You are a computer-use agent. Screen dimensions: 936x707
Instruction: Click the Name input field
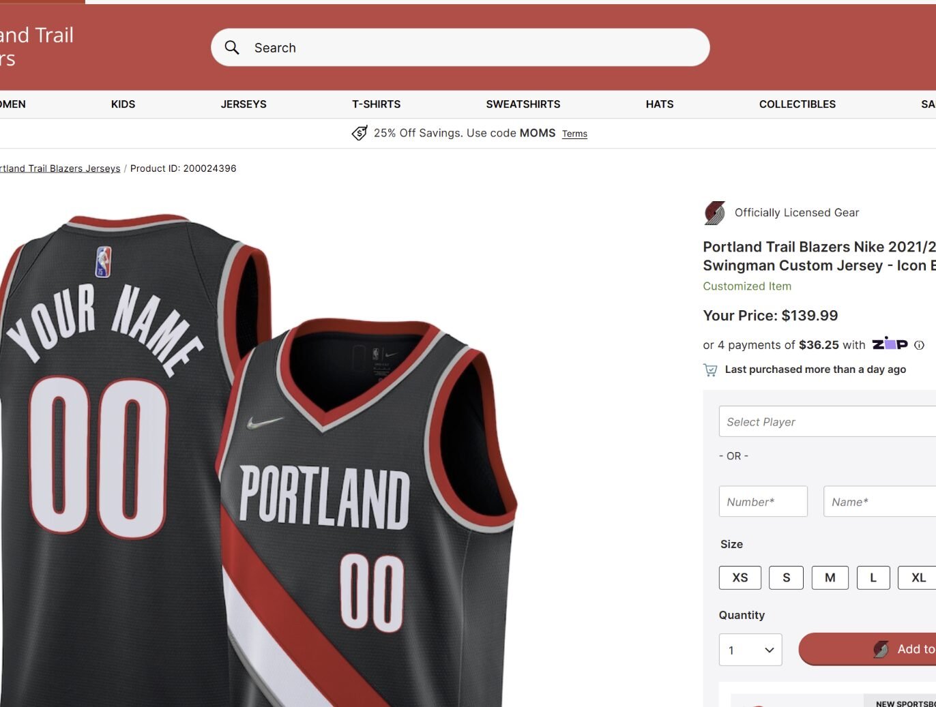(879, 501)
